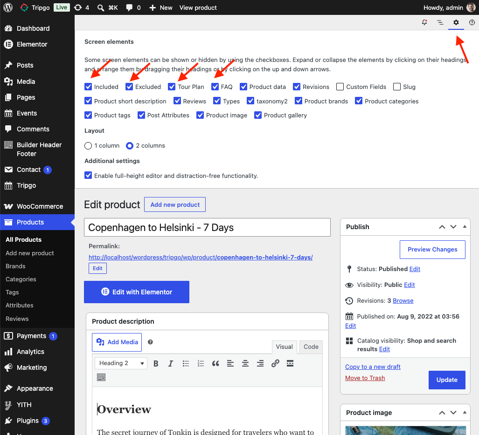Insert a bulleted list
The height and width of the screenshot is (435, 479).
186,363
